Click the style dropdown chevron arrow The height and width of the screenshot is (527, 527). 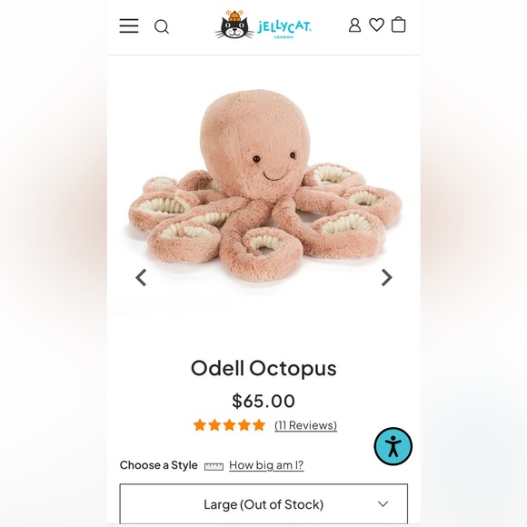pos(383,503)
